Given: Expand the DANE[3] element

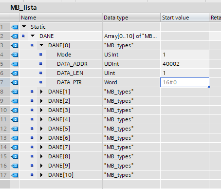Looking at the screenshot, I should point(41,110).
